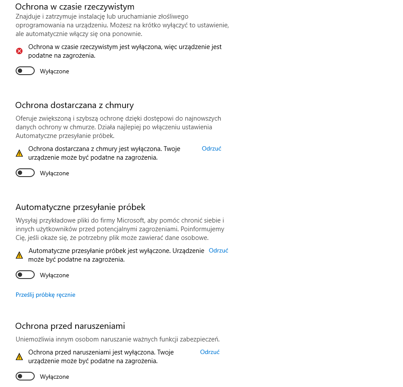403x387 pixels.
Task: Click the tamper protection disabled warning message
Action: point(101,357)
